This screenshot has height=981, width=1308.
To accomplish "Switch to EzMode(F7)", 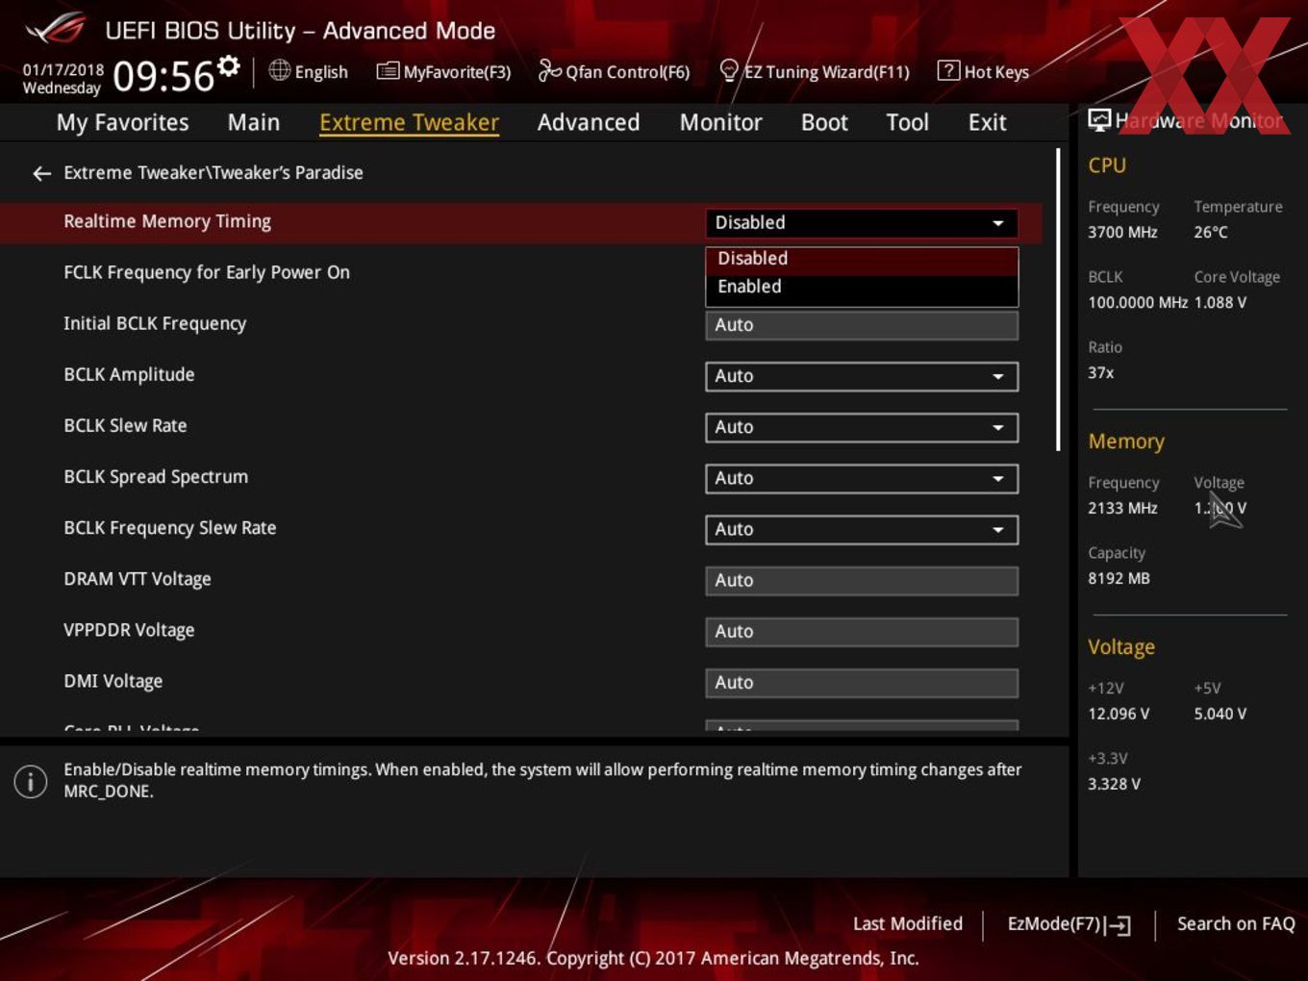I will 1053,923.
